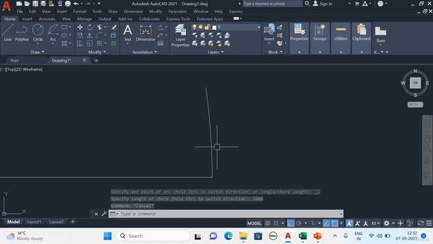The image size is (433, 244).
Task: Add a new drawing tab
Action: coord(96,60)
